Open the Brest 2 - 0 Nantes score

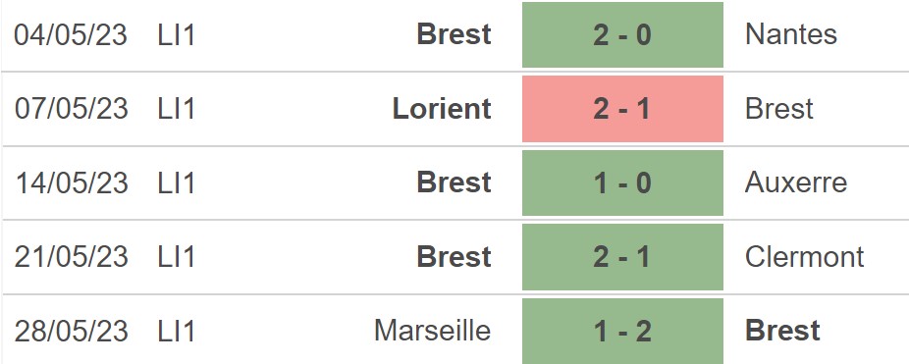click(x=622, y=34)
